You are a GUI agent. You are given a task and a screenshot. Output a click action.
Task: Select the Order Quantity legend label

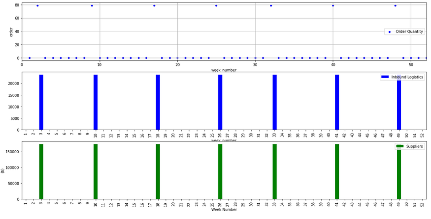[x=409, y=32]
